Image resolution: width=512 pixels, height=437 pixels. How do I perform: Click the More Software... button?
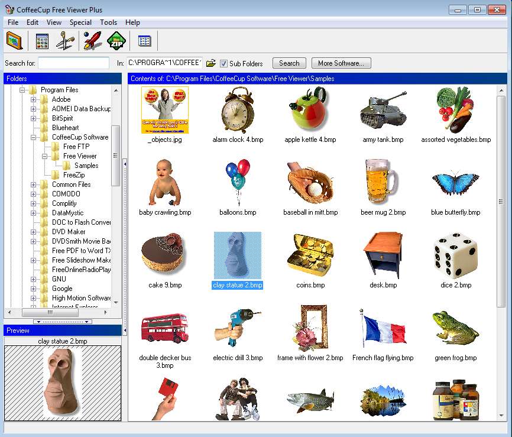[x=344, y=63]
